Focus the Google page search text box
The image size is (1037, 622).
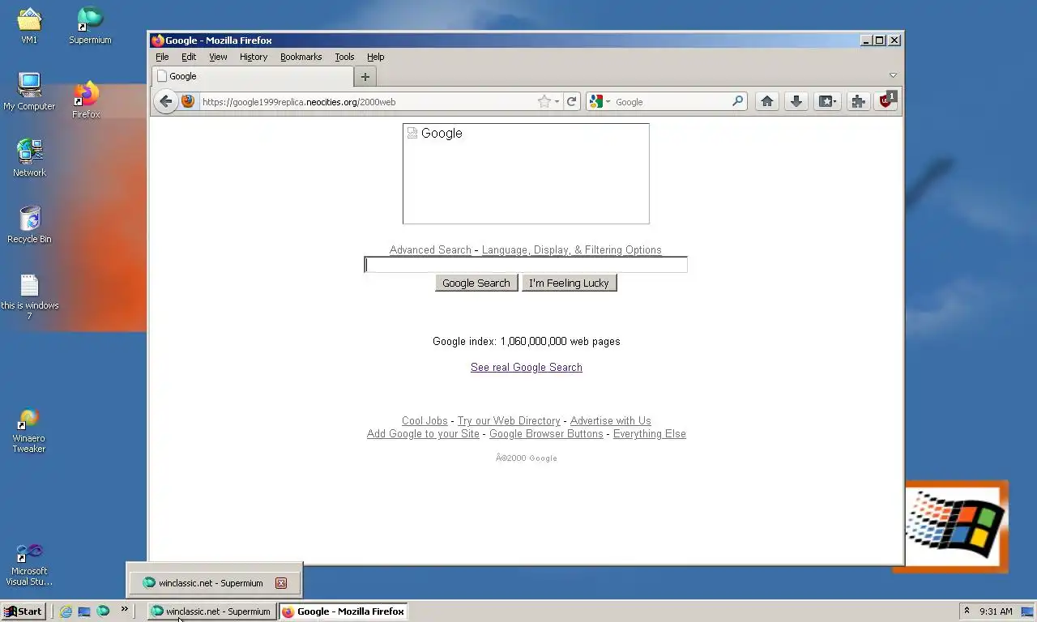tap(526, 265)
